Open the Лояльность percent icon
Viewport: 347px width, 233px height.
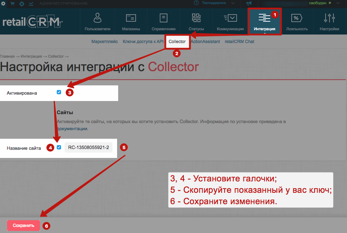click(297, 18)
